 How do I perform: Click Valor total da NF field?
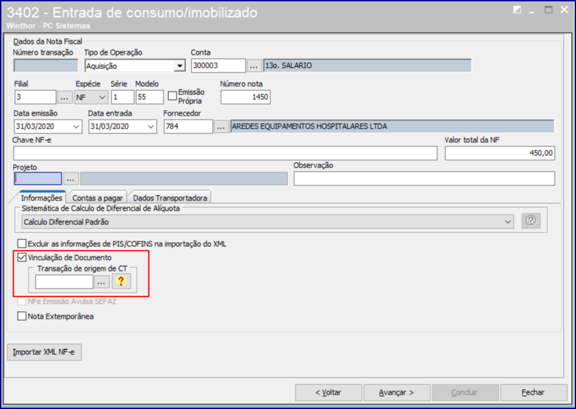click(x=499, y=153)
